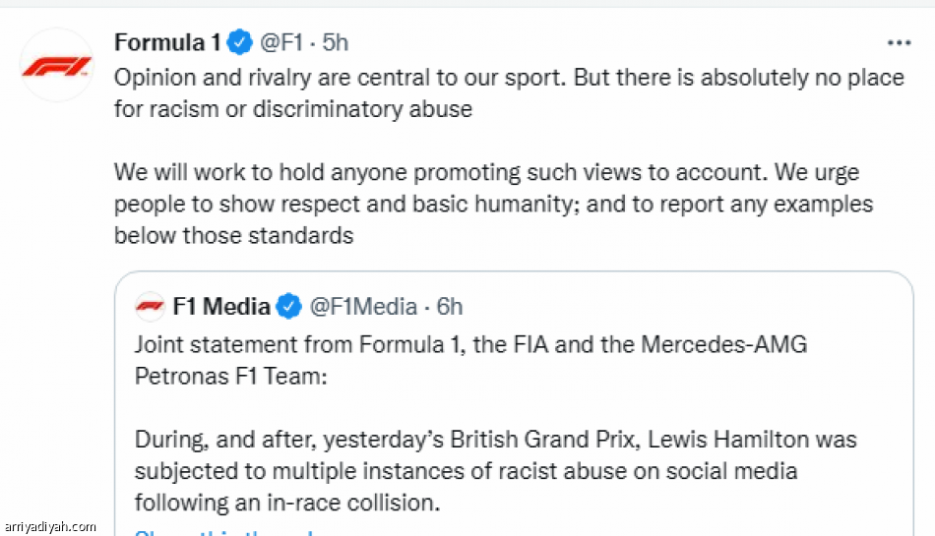Open the tweet's three-dot more menu
Image resolution: width=935 pixels, height=536 pixels.
(899, 43)
